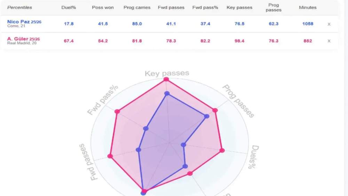This screenshot has height=196, width=348.
Task: Sort by the Minutes column header
Action: [308, 7]
